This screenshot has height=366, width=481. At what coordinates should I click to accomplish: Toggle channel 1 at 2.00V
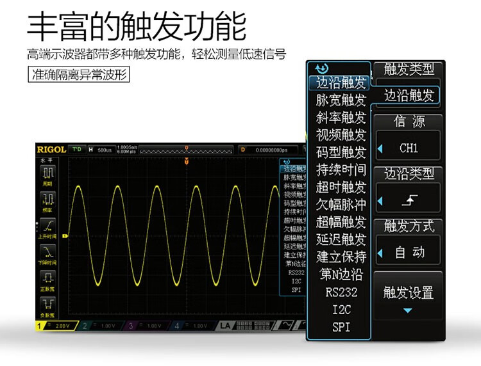click(x=56, y=326)
